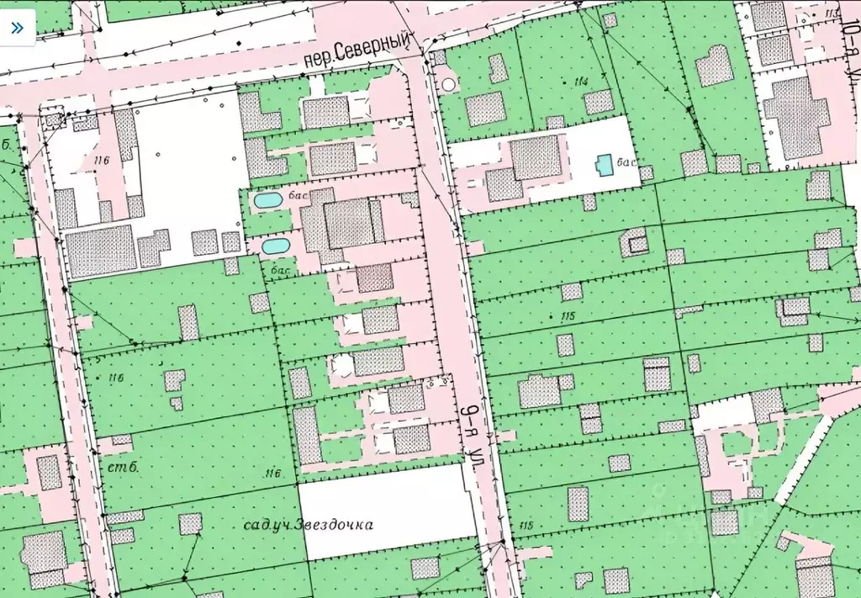
Task: Select the upper oval blue pool
Action: point(268,200)
